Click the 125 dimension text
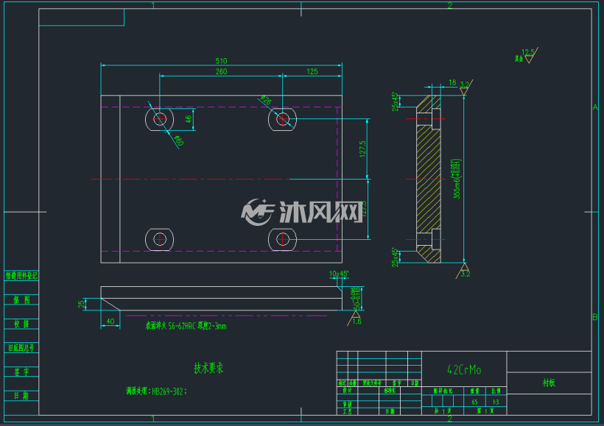 pos(312,71)
